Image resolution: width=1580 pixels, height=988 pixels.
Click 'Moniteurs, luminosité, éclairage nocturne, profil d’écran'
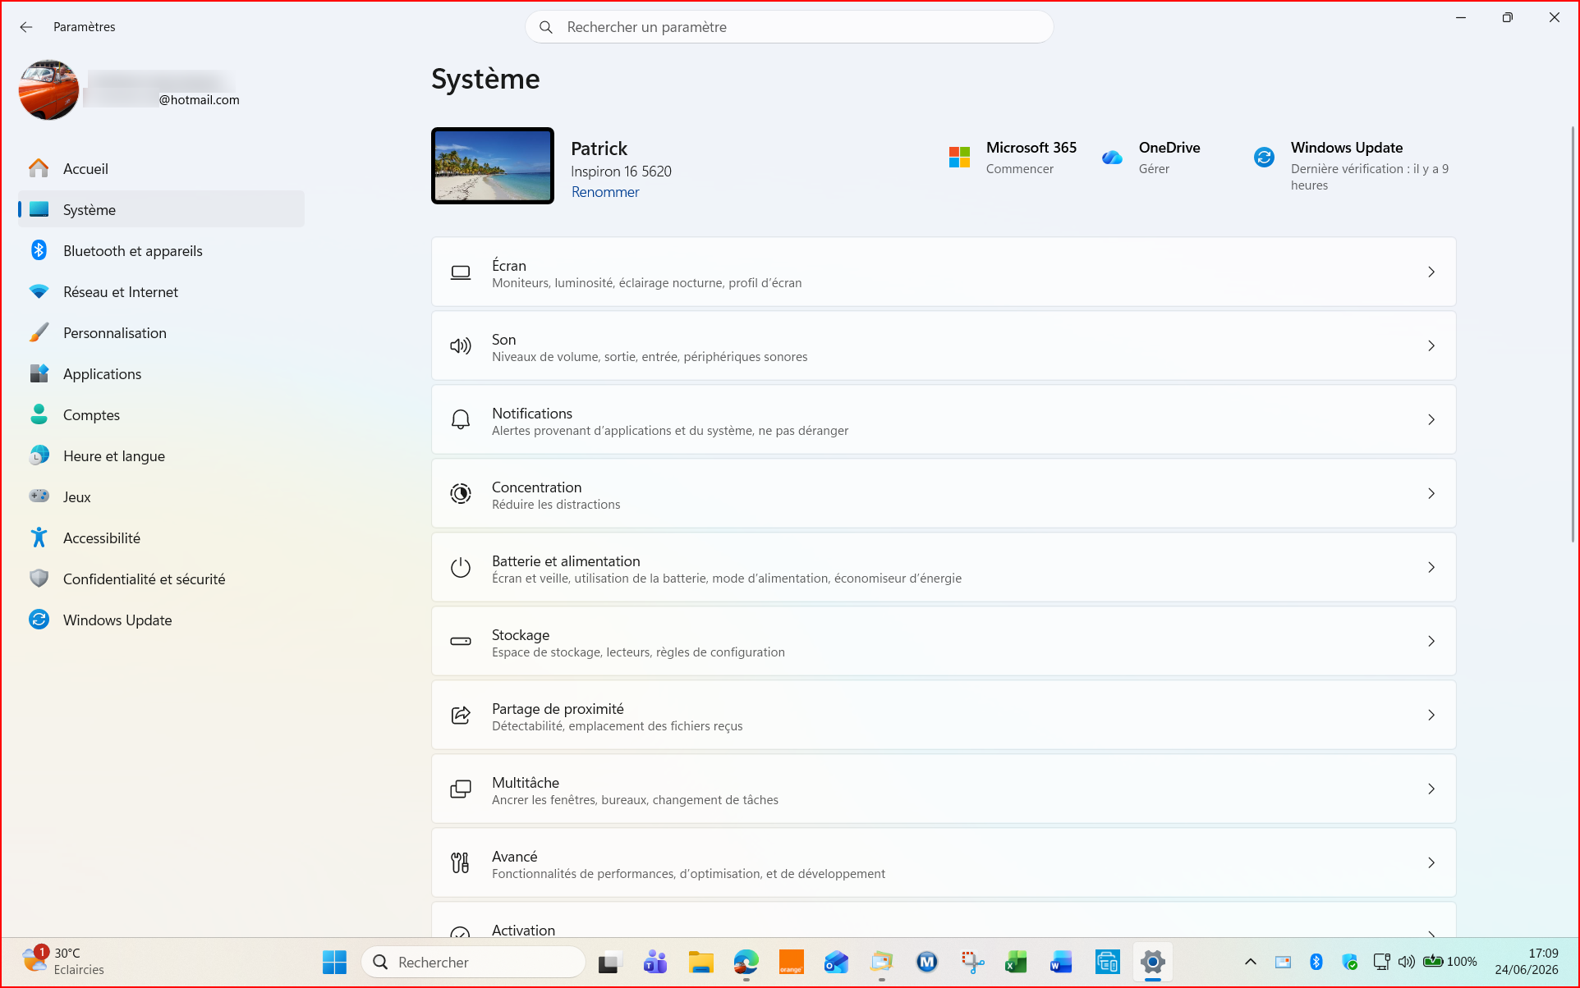coord(647,283)
